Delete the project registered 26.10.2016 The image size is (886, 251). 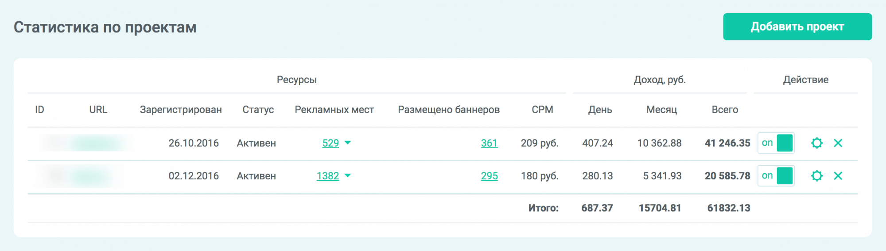click(x=838, y=143)
